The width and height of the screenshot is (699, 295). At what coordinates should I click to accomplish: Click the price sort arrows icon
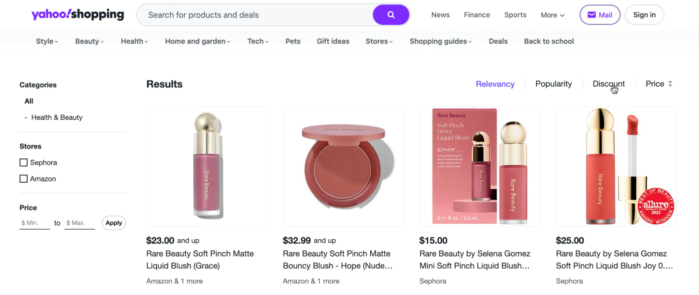pyautogui.click(x=670, y=84)
